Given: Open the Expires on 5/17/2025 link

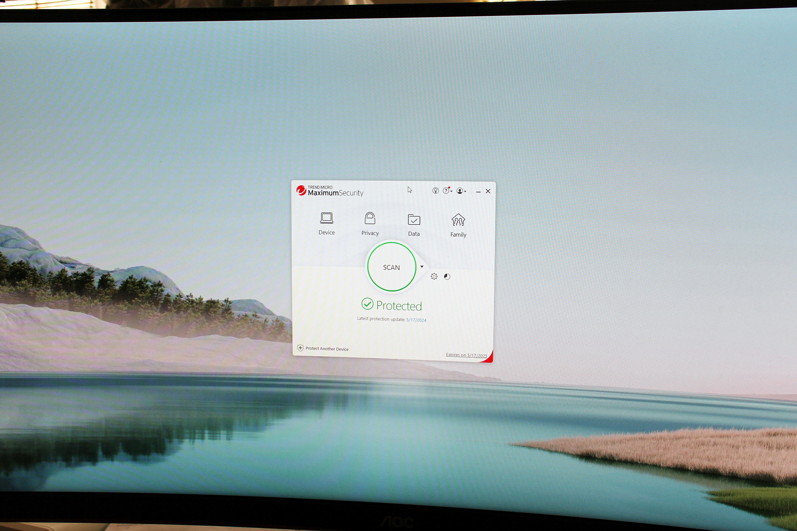Looking at the screenshot, I should click(x=466, y=355).
